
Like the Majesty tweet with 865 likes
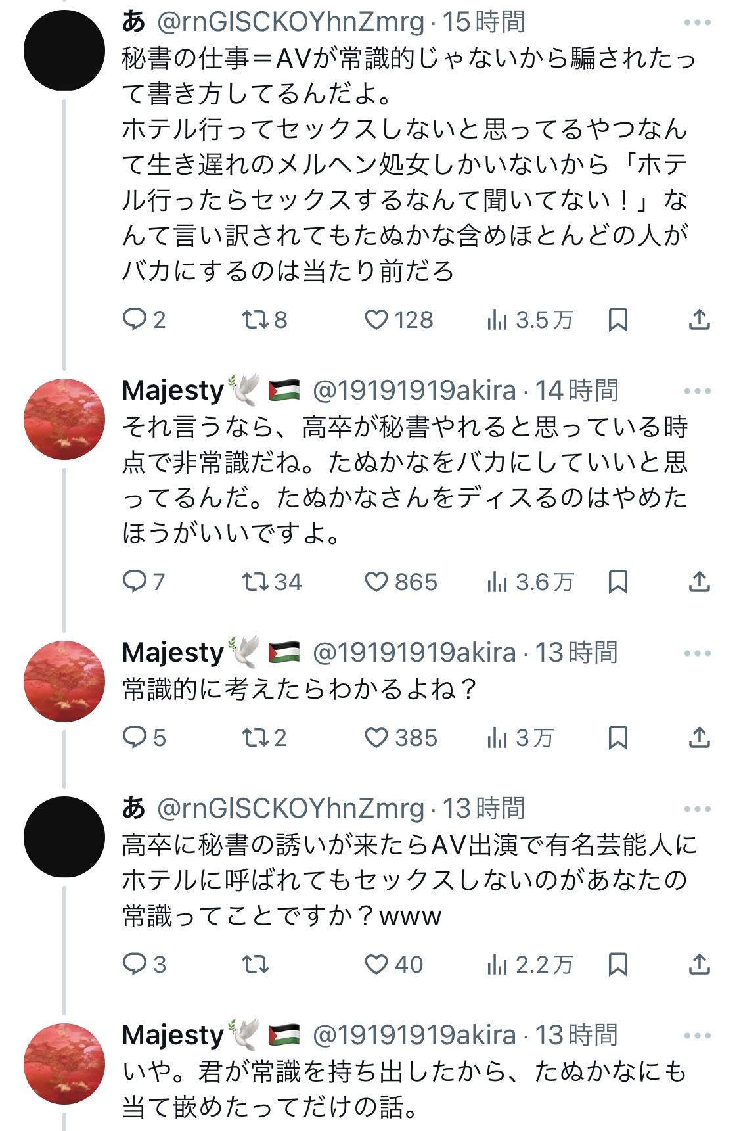(x=376, y=582)
